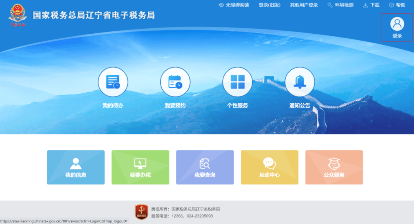The width and height of the screenshot is (414, 224).
Task: Click the 版权所有 copyright text
Action: (x=186, y=209)
